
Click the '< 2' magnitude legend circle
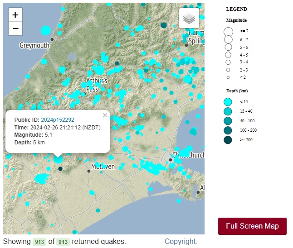pos(228,77)
